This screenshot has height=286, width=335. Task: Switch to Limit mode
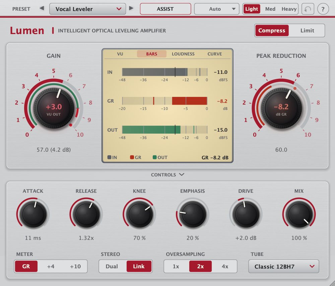click(x=307, y=30)
